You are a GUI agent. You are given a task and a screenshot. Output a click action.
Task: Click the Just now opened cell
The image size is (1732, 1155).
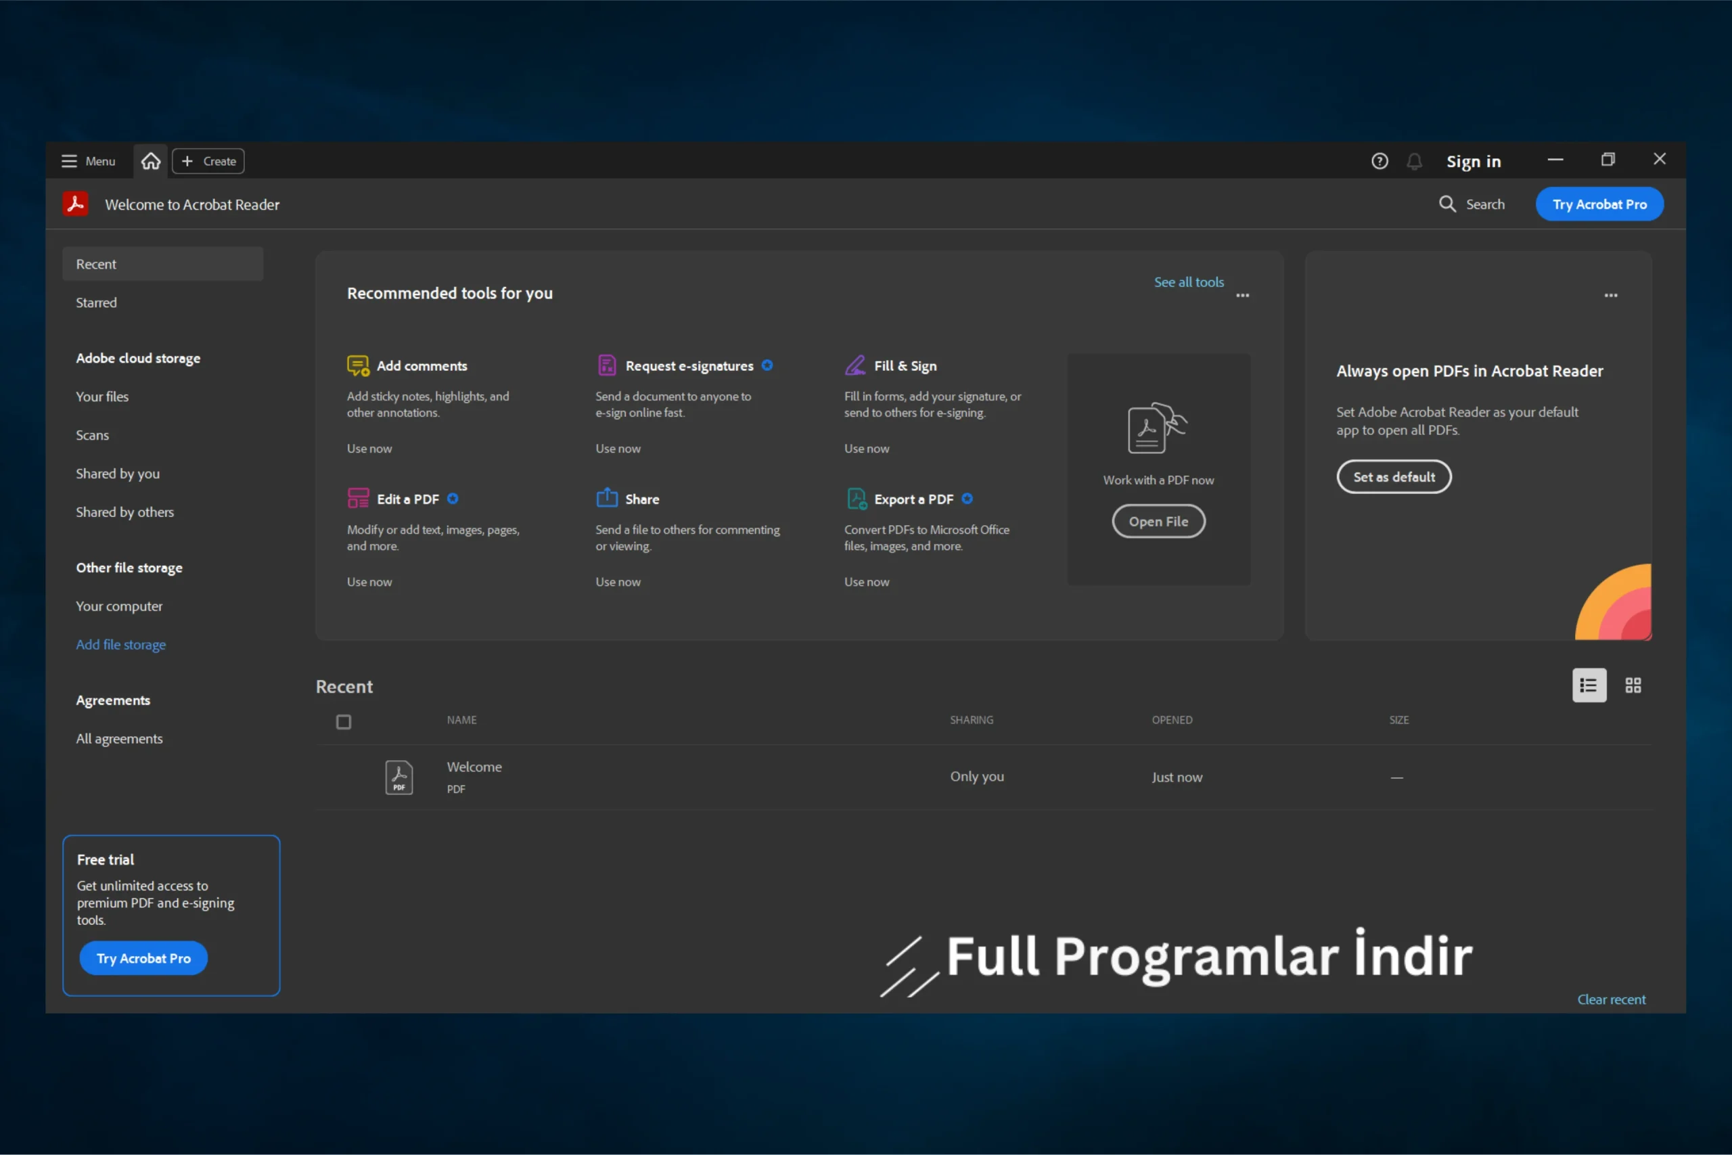tap(1177, 777)
